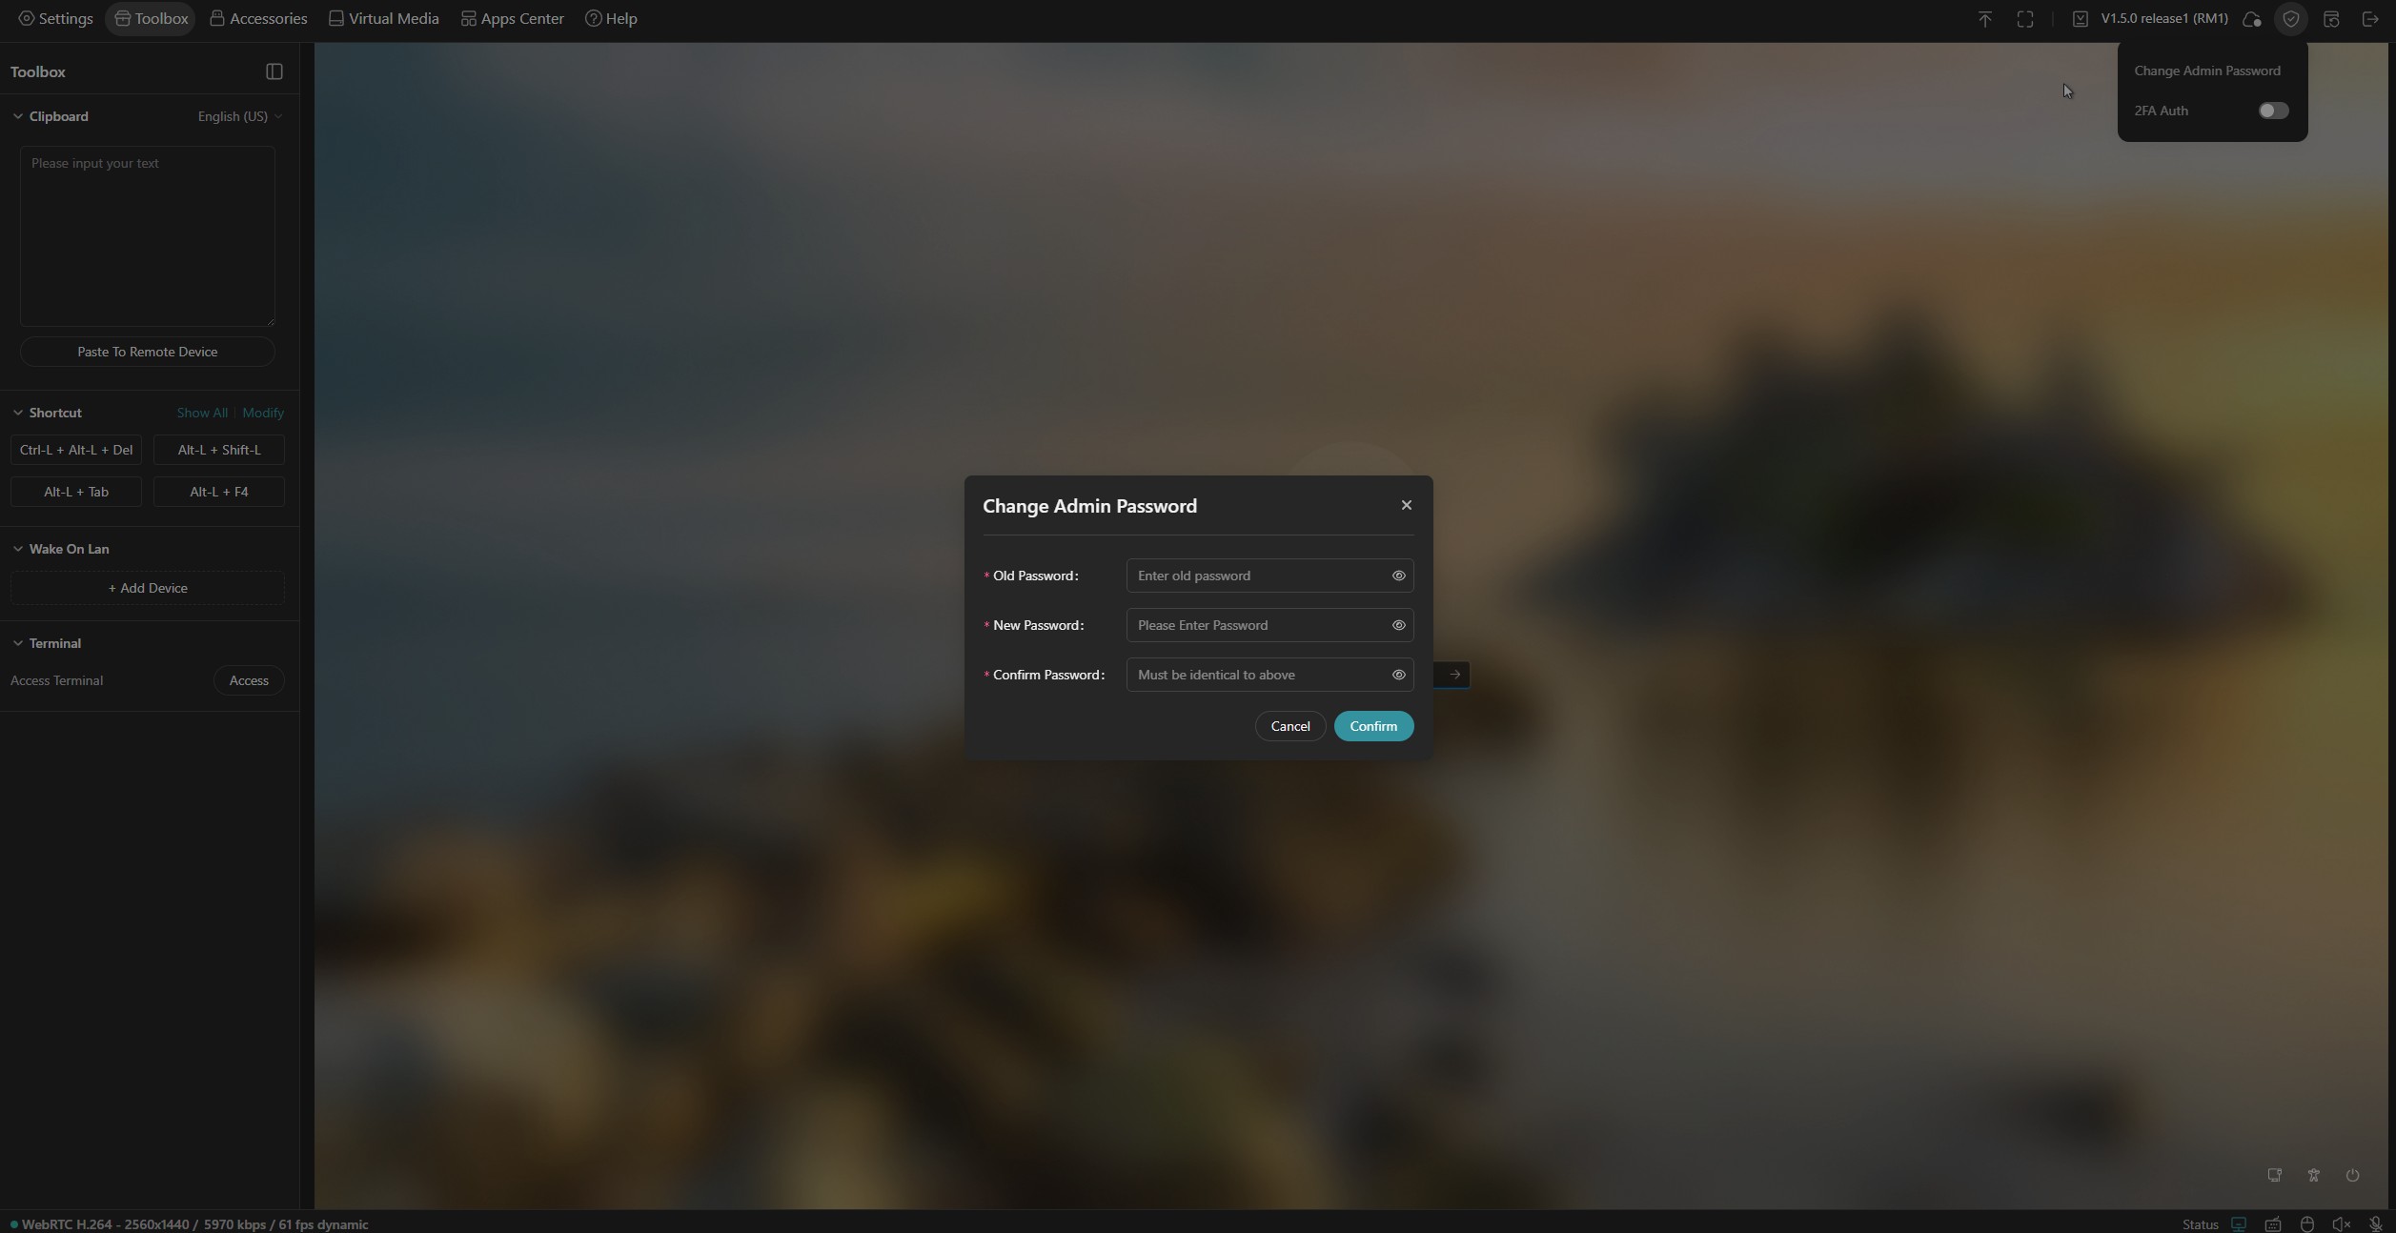Image resolution: width=2396 pixels, height=1233 pixels.
Task: Click the Modify shortcut link
Action: tap(263, 413)
